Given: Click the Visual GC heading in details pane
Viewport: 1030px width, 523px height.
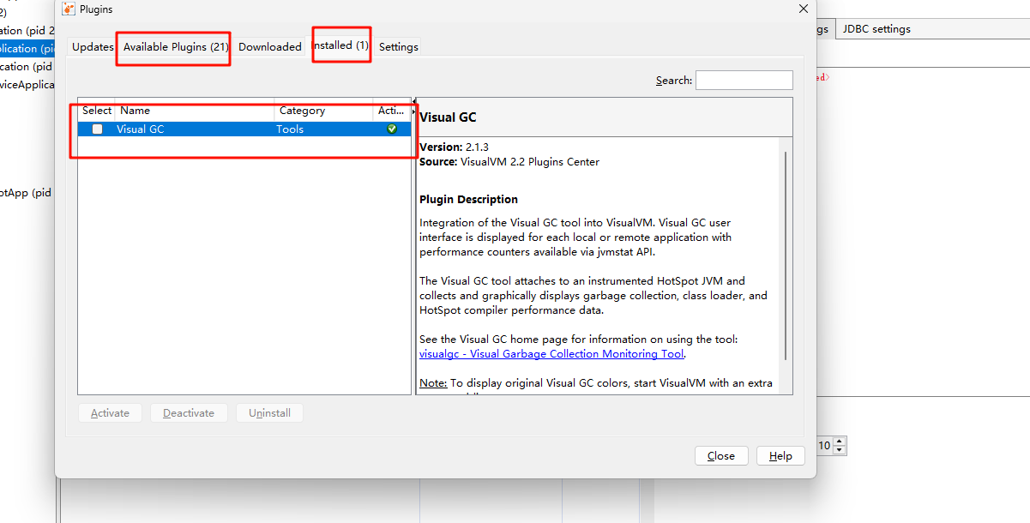Looking at the screenshot, I should point(448,117).
